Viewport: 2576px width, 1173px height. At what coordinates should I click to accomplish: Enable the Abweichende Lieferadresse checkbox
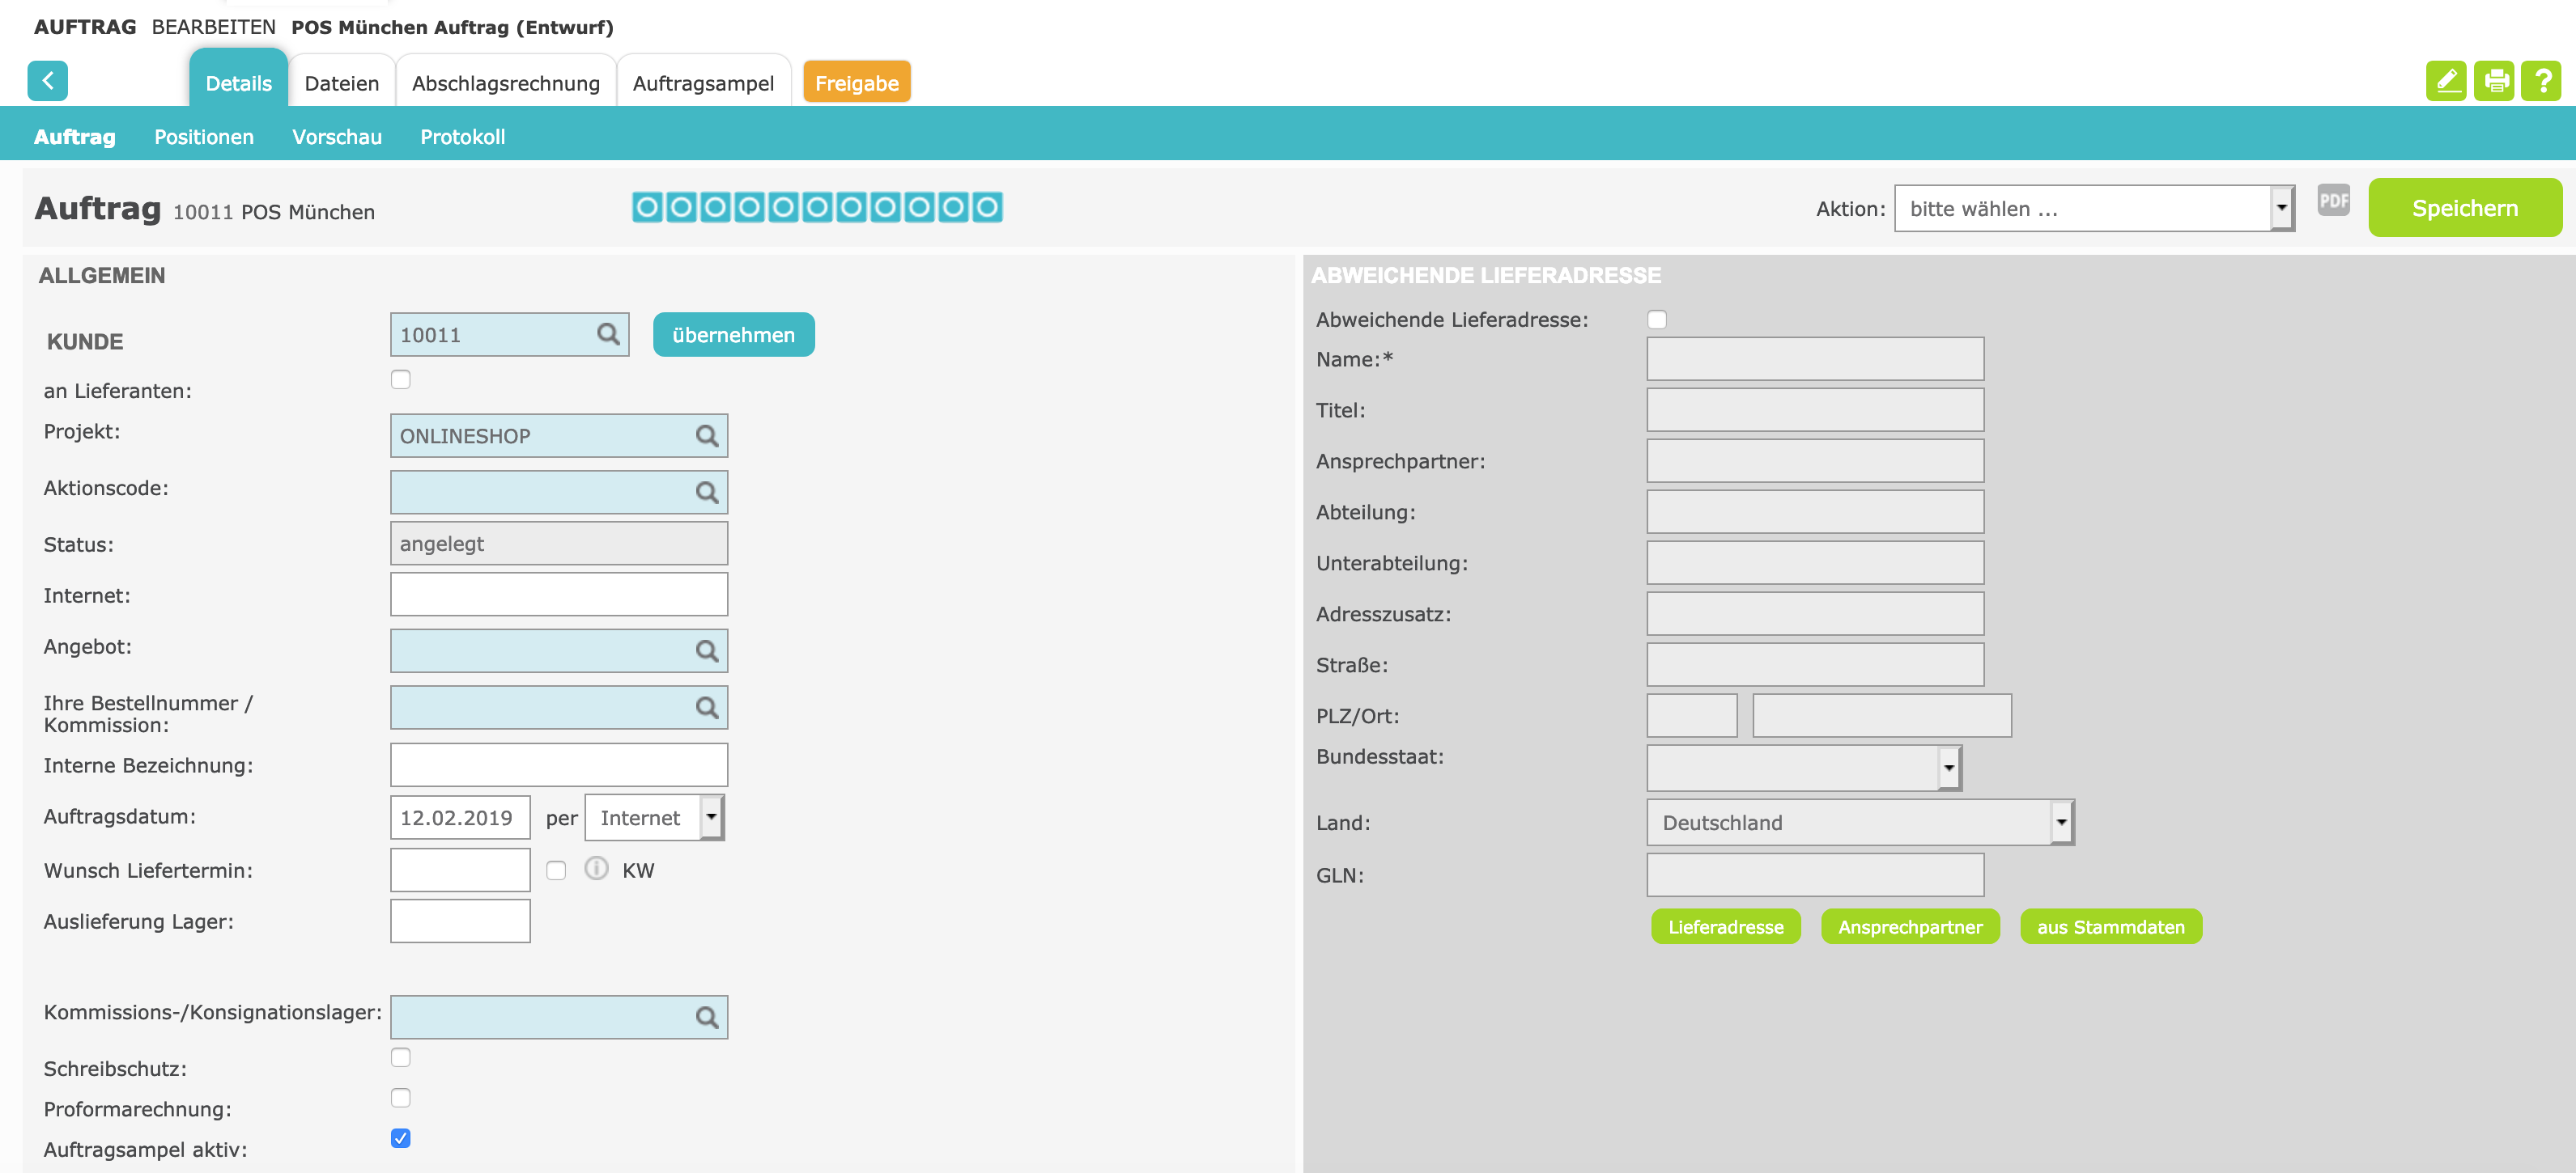pyautogui.click(x=1657, y=320)
